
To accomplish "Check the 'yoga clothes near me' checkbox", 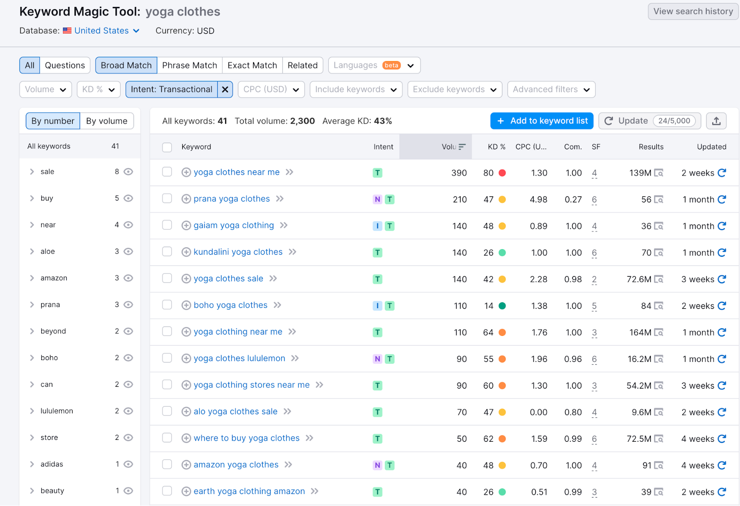I will coord(167,172).
